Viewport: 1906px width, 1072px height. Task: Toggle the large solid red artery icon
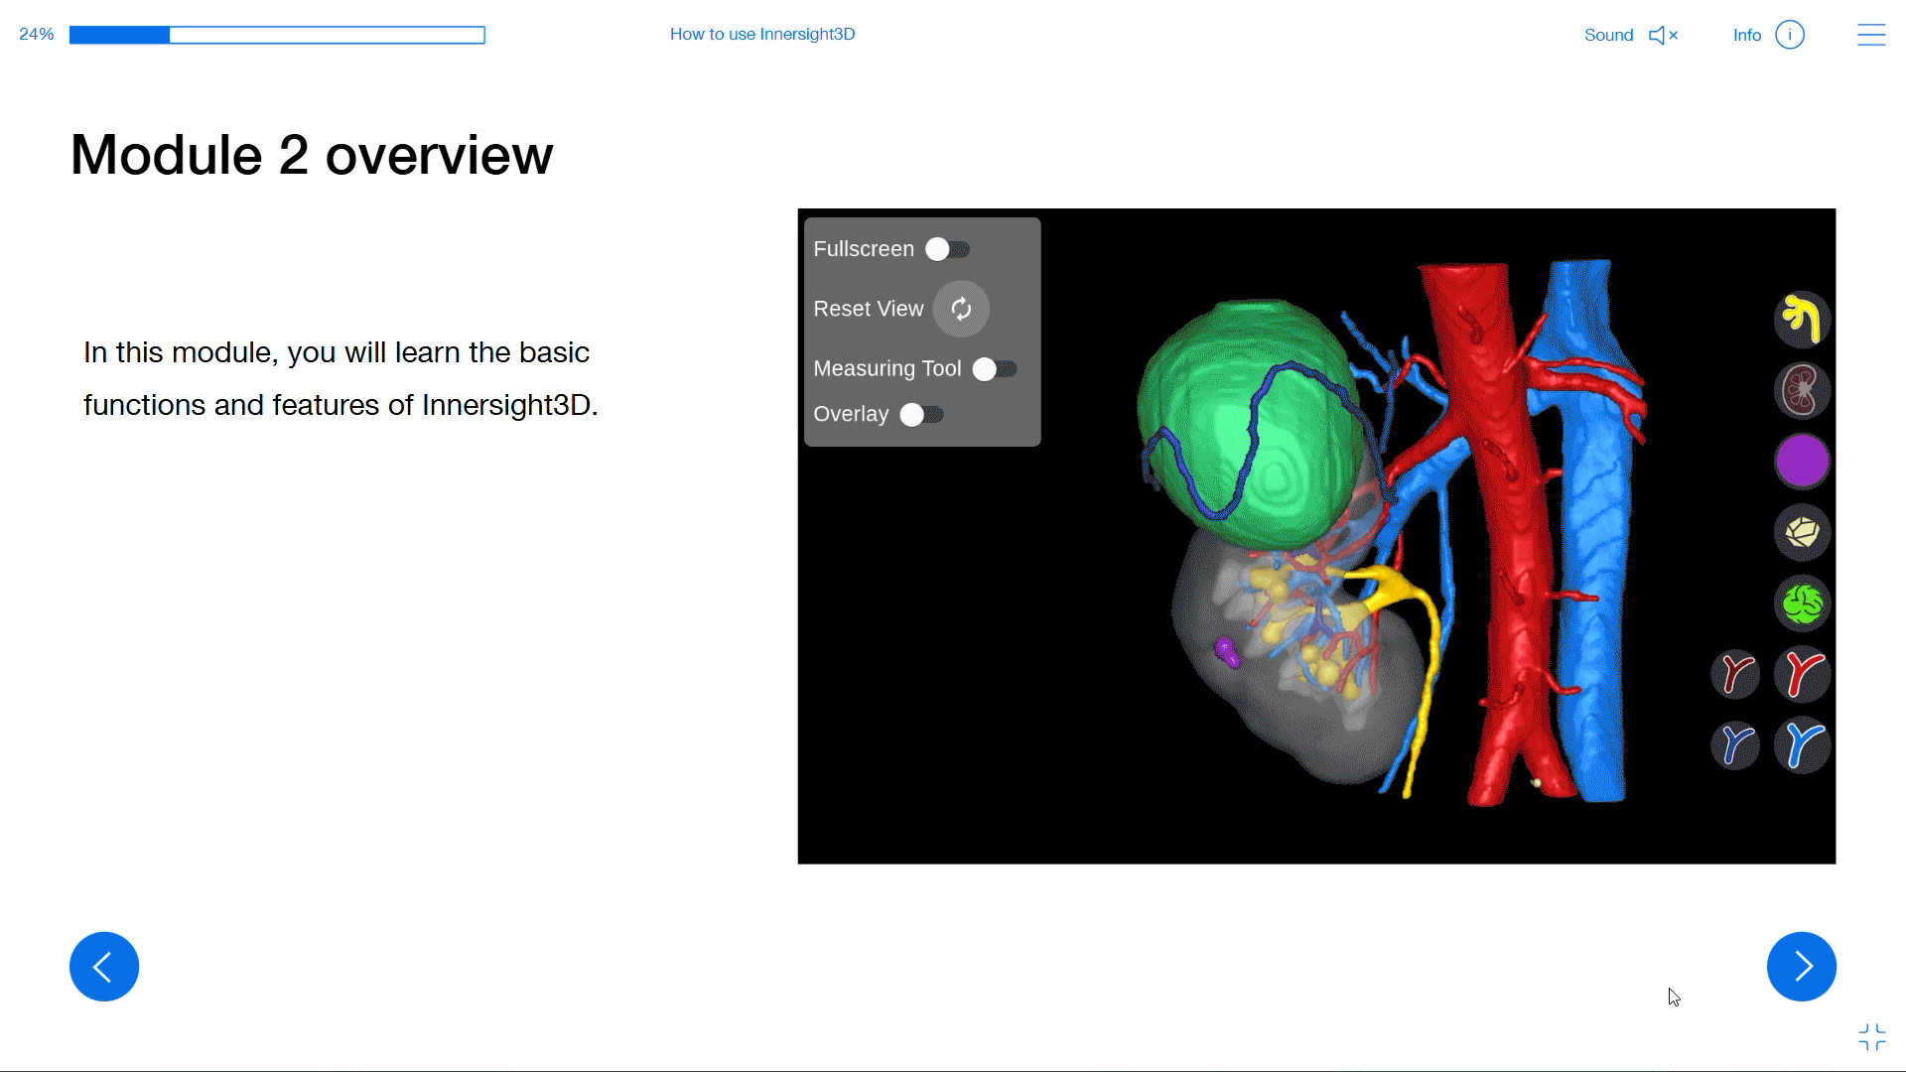click(x=1802, y=675)
